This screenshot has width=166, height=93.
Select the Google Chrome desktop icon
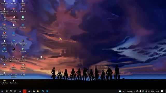point(23,67)
